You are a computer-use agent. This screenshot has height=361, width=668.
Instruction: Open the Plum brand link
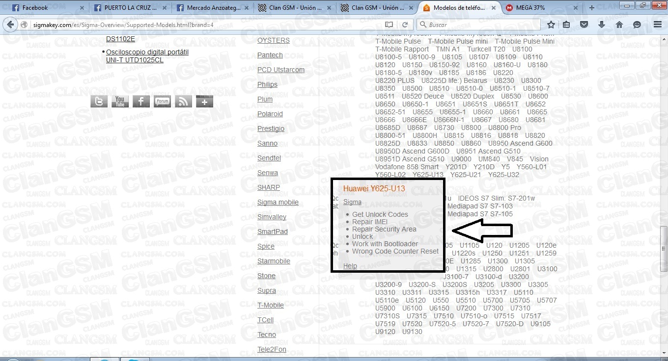(x=265, y=99)
